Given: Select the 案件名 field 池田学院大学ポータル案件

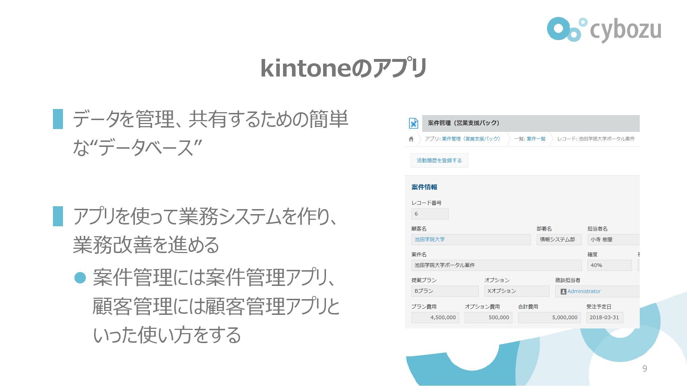Looking at the screenshot, I should pos(496,265).
